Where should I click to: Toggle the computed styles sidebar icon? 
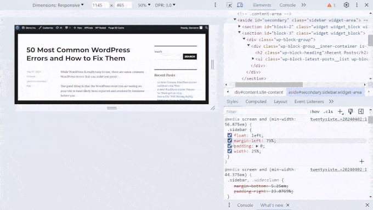[361, 111]
